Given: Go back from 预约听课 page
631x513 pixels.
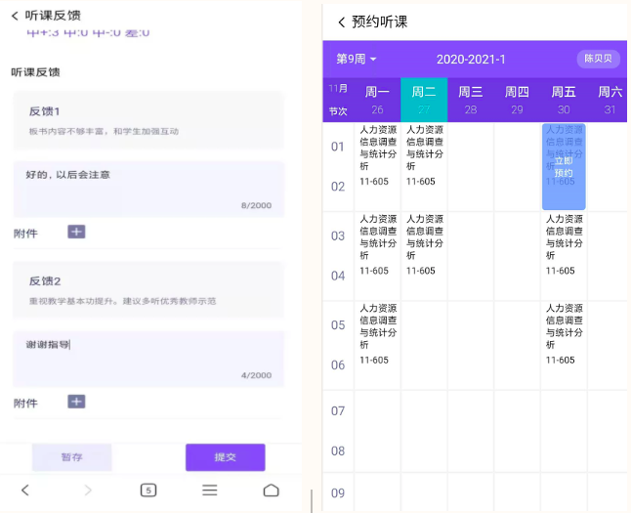Looking at the screenshot, I should [341, 22].
